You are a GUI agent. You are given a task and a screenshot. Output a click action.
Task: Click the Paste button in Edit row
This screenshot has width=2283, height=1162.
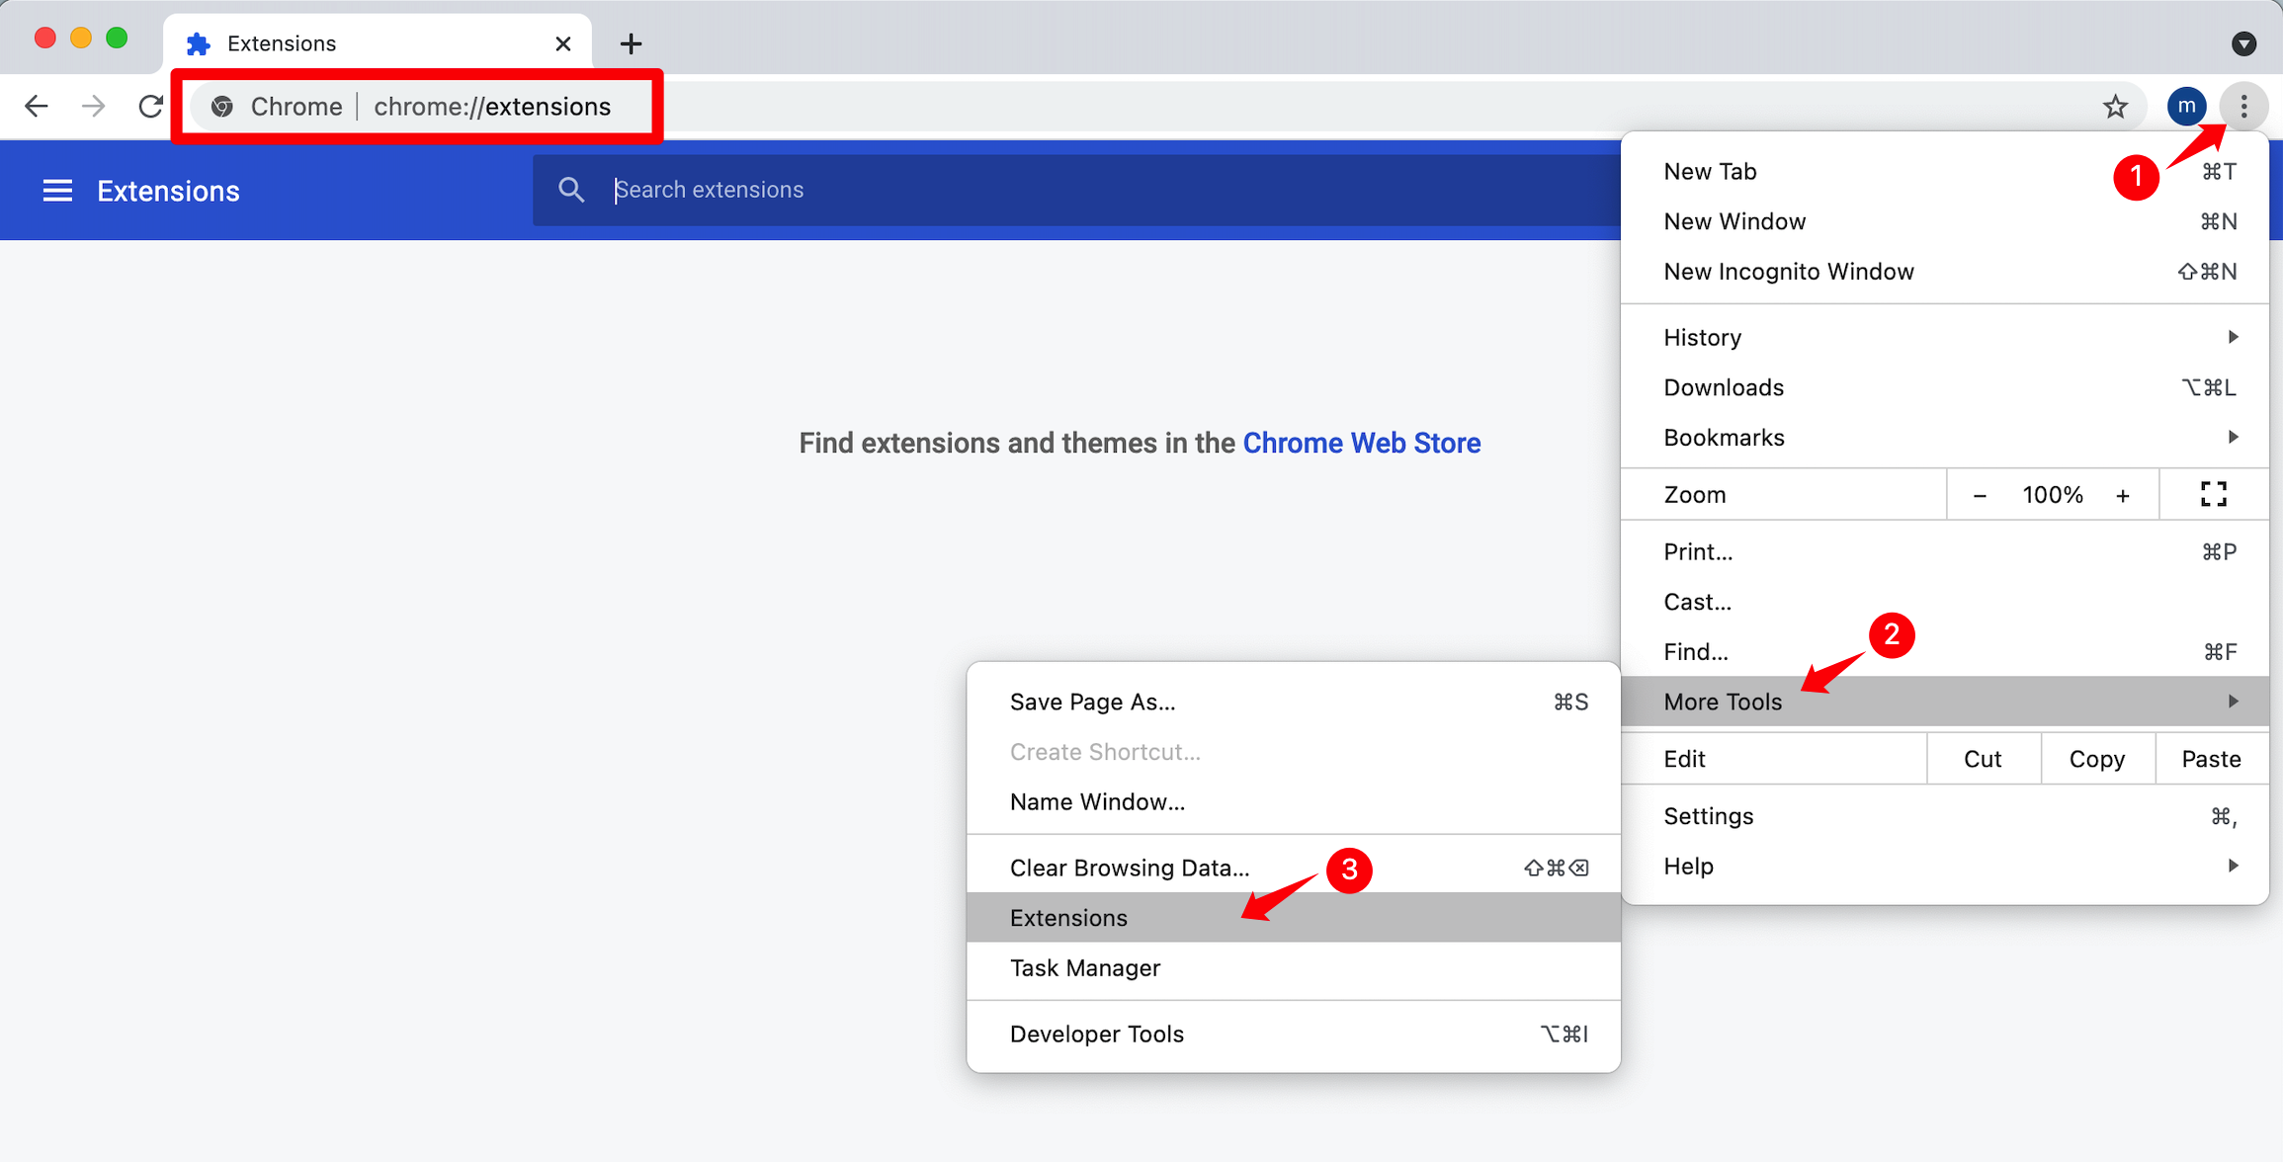(2211, 759)
